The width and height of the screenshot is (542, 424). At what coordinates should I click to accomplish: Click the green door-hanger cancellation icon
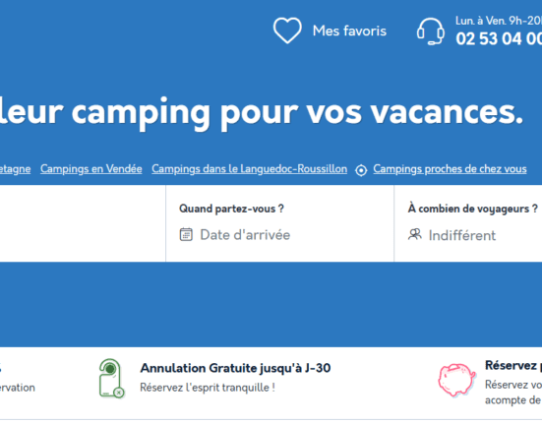tap(111, 379)
